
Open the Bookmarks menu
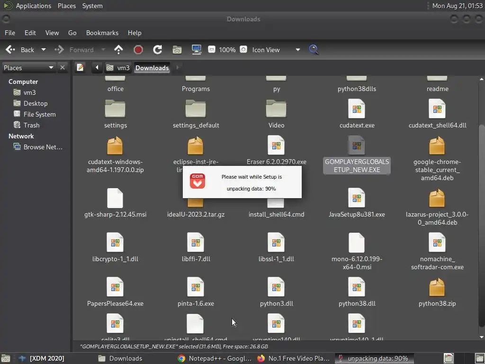102,33
